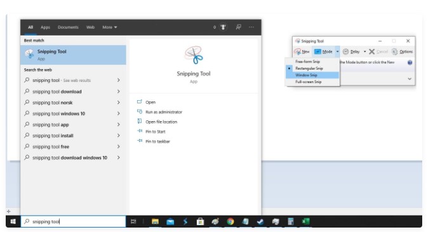Open Steam from taskbar
This screenshot has width=433, height=232.
[x=260, y=221]
